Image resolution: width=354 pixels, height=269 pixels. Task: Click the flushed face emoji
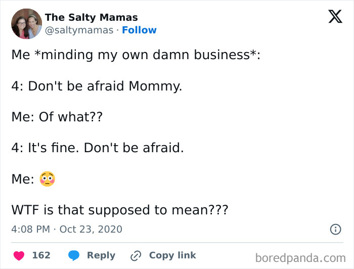point(47,179)
